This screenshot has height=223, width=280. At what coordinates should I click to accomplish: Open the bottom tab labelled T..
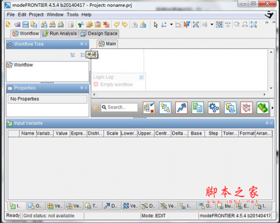click(x=92, y=206)
